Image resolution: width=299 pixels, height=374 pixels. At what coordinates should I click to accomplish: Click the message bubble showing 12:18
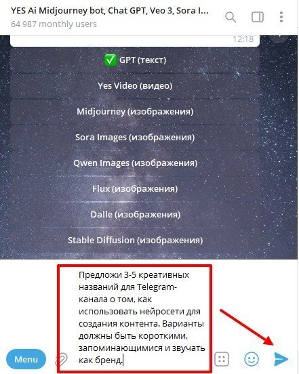(x=135, y=41)
